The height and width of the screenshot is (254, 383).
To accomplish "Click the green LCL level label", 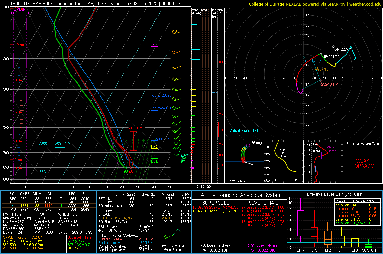I will point(154,161).
